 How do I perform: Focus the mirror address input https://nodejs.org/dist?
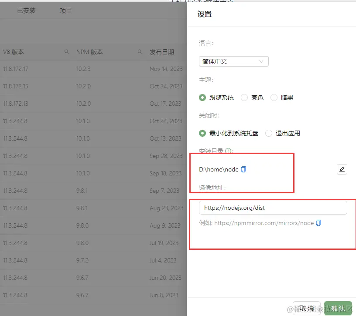[273, 208]
